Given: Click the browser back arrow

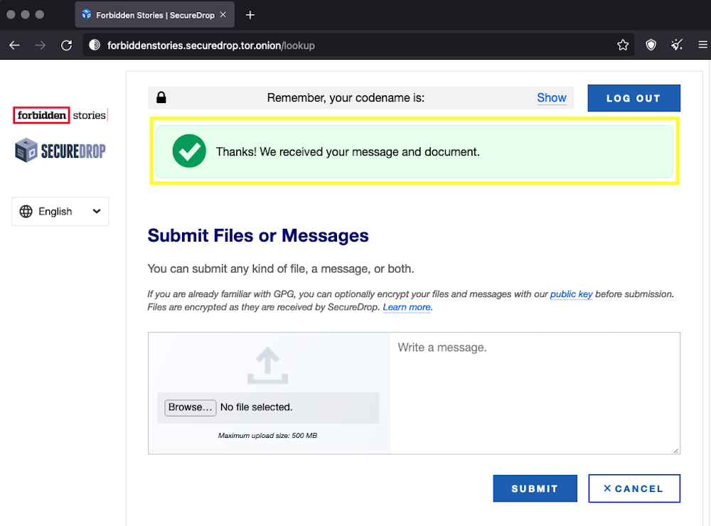Looking at the screenshot, I should [14, 45].
